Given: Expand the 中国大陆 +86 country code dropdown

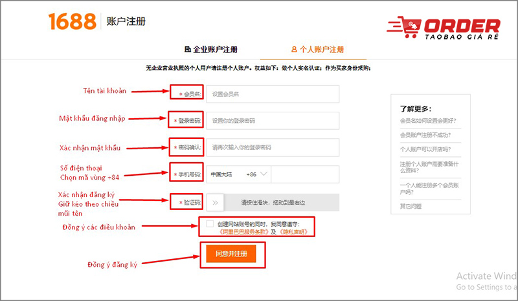Looking at the screenshot, I should click(x=240, y=175).
